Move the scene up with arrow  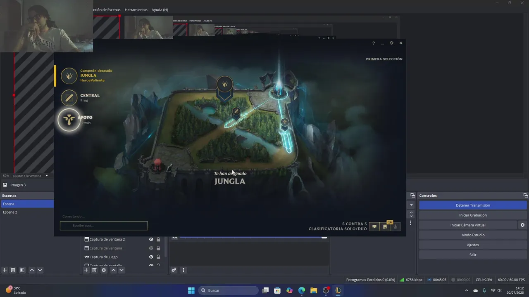click(x=31, y=270)
